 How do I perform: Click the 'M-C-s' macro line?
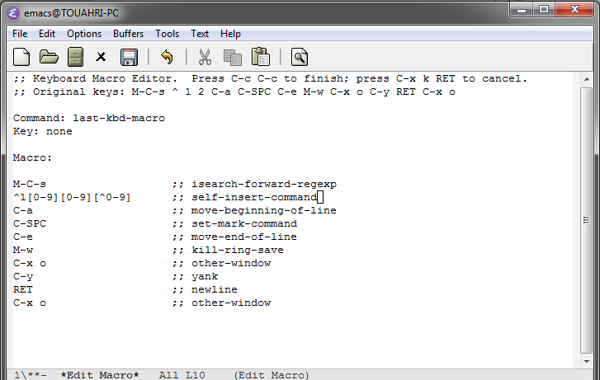pos(30,185)
